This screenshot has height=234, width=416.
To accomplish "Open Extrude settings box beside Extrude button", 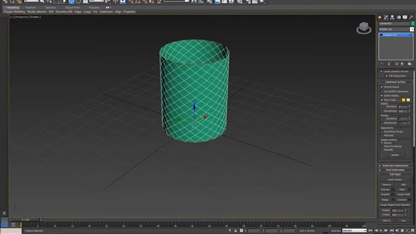I will pyautogui.click(x=393, y=190).
